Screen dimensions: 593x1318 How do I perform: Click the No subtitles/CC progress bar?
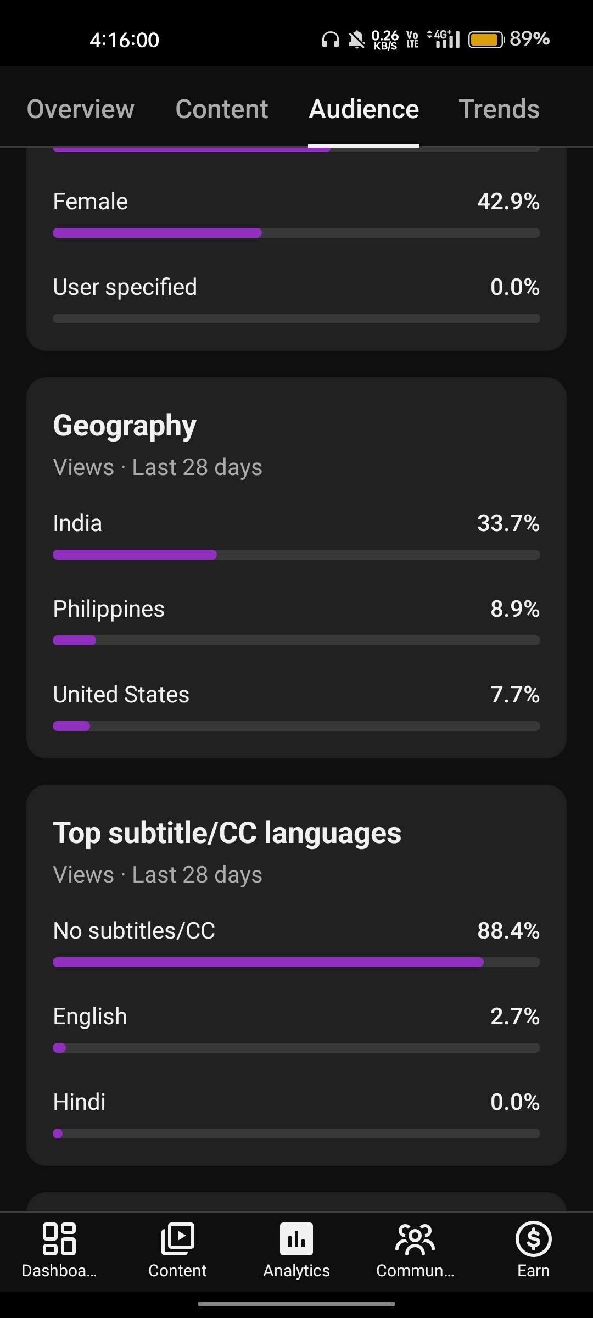click(296, 962)
